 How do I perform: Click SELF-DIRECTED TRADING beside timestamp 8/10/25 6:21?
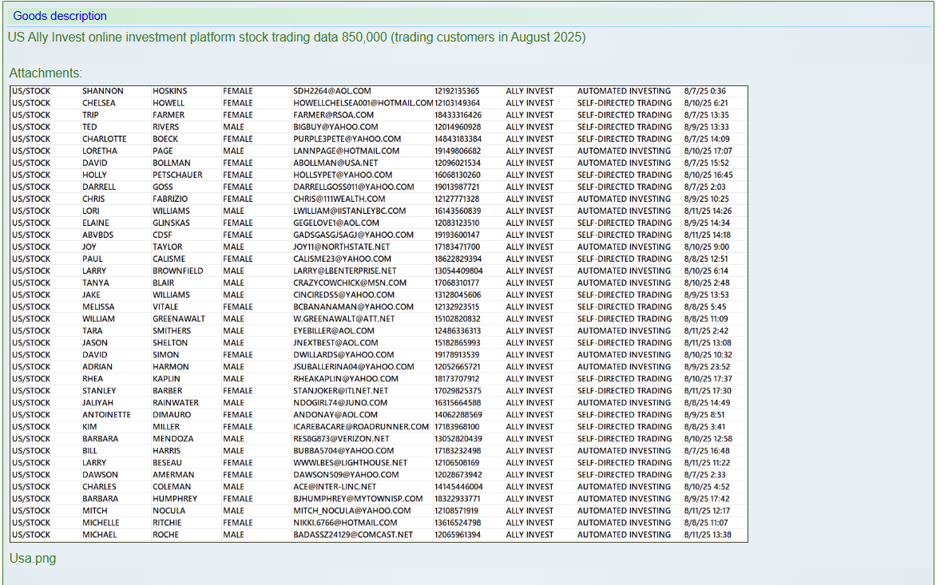[624, 103]
